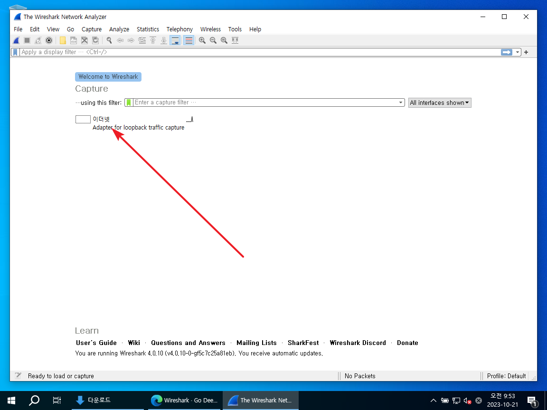The image size is (547, 410).
Task: Zoom in on main window text
Action: (202, 40)
